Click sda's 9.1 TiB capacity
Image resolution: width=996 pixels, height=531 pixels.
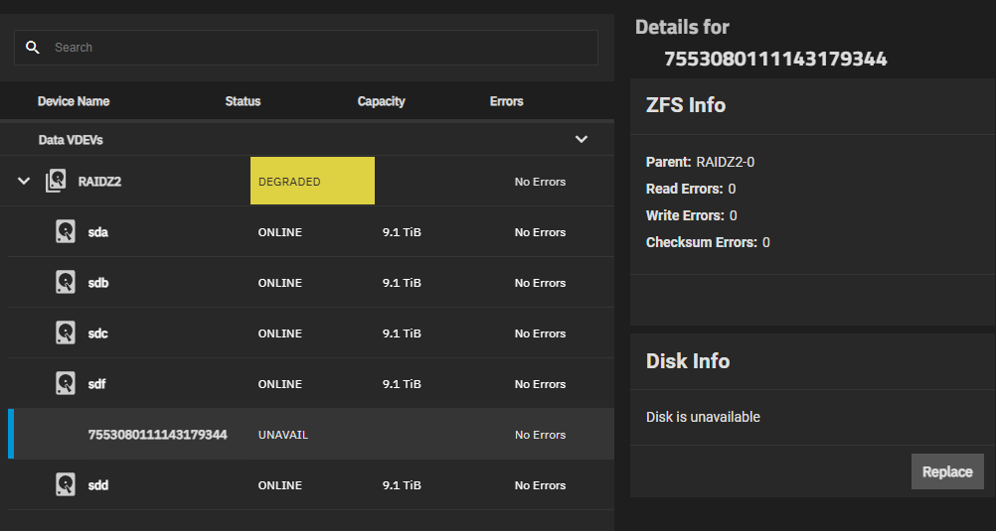[403, 232]
